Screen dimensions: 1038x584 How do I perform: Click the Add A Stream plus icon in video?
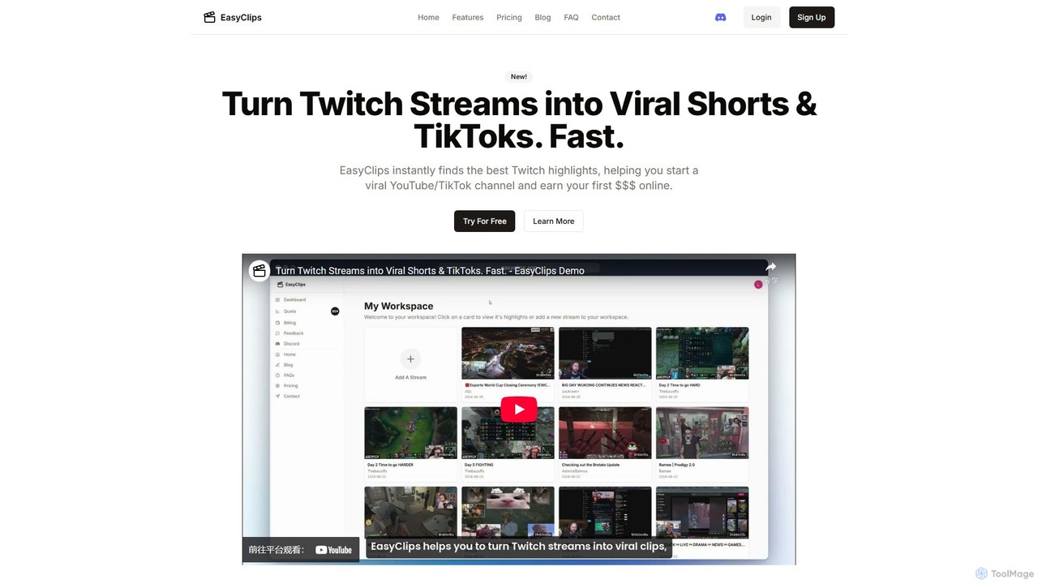point(410,359)
